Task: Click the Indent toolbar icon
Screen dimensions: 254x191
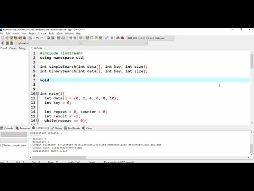Action: (x=75, y=38)
